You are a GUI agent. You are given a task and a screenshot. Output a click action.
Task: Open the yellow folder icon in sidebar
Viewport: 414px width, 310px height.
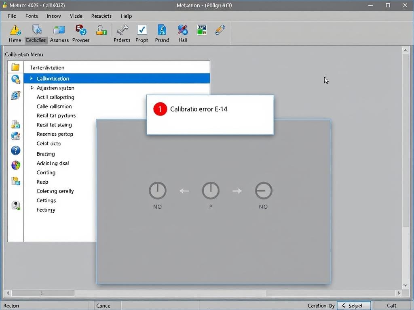pos(15,67)
